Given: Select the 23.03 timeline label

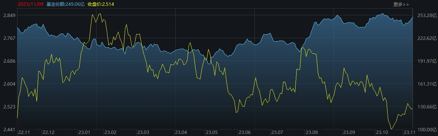Looking at the screenshot, I should [143, 132].
